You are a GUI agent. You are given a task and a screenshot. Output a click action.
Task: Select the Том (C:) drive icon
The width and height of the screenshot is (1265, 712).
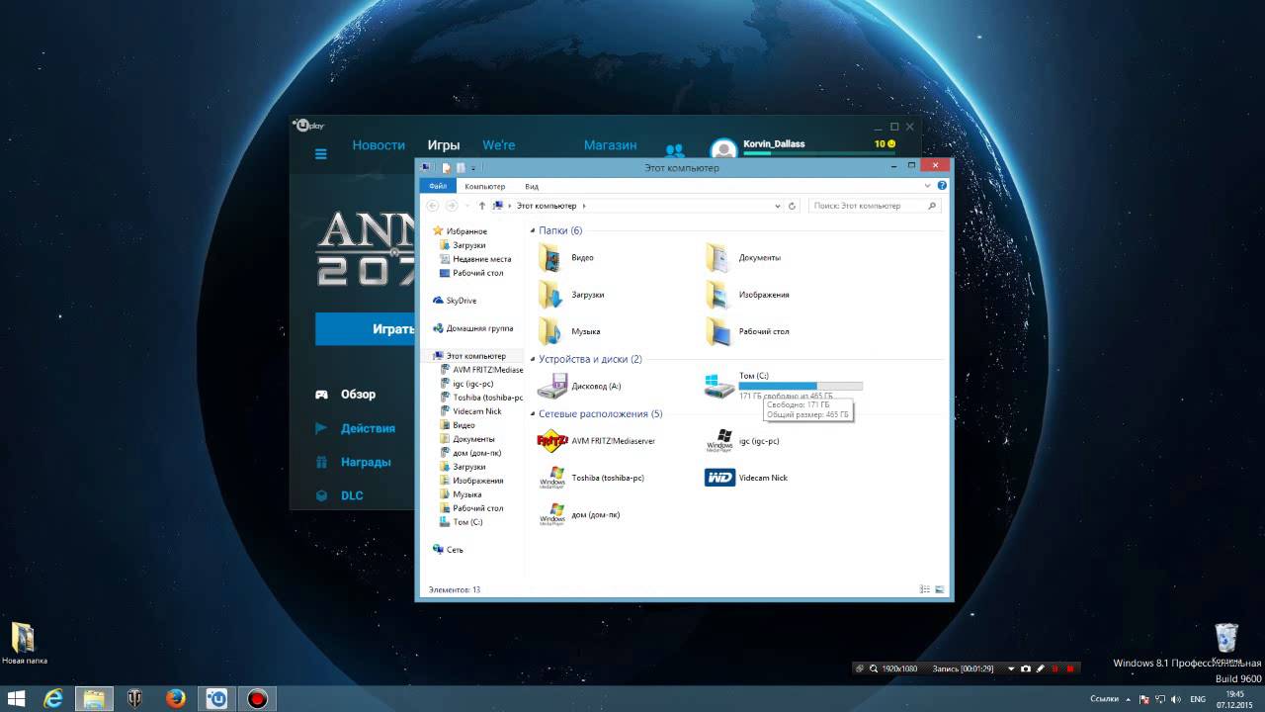click(718, 386)
